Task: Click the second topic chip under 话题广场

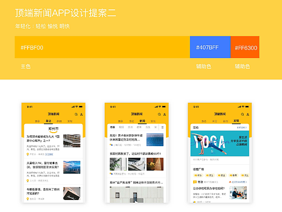Action: click(210, 176)
